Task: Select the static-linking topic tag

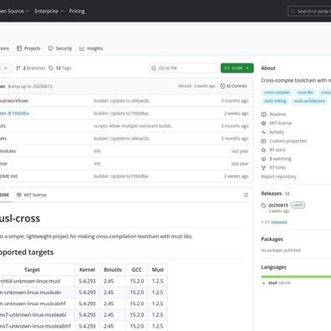Action: [275, 101]
